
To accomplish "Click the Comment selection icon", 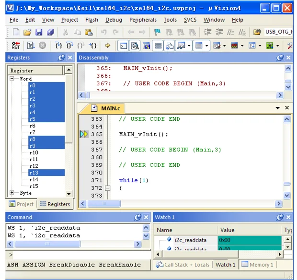I will tap(230, 32).
